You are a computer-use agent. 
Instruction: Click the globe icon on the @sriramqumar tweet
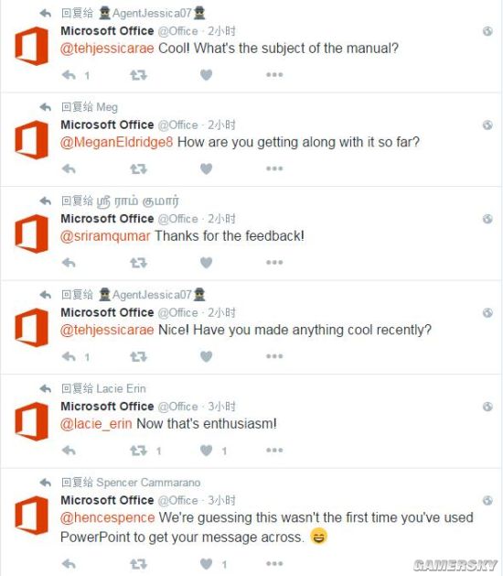487,219
